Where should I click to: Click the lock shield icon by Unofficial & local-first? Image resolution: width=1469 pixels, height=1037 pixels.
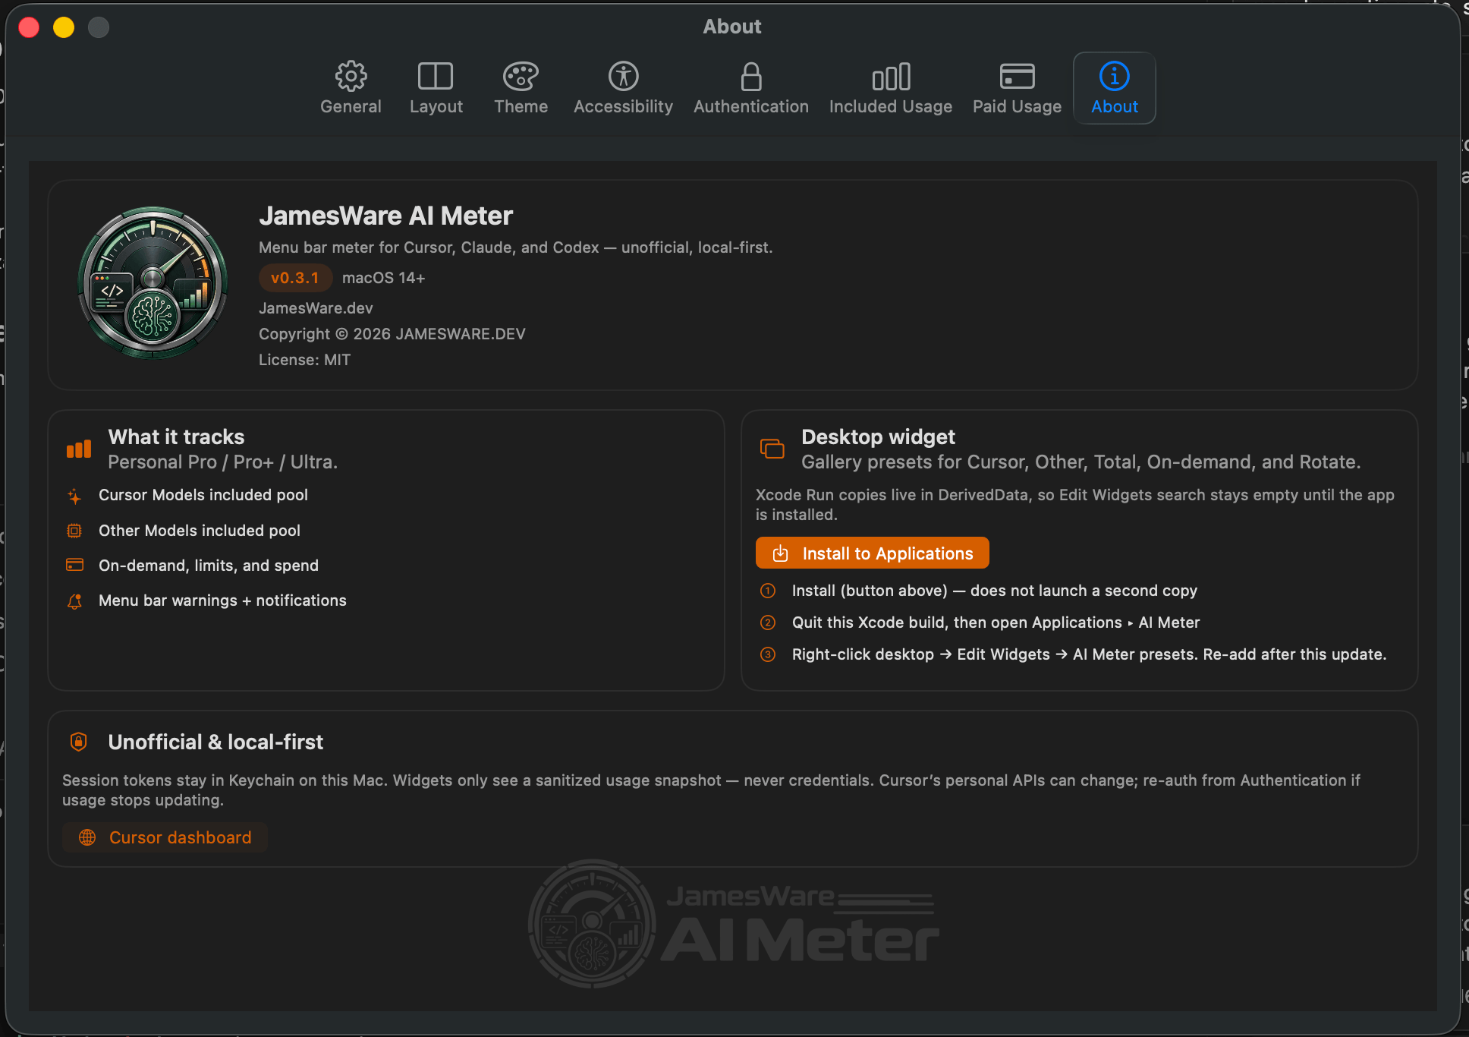[x=78, y=742]
